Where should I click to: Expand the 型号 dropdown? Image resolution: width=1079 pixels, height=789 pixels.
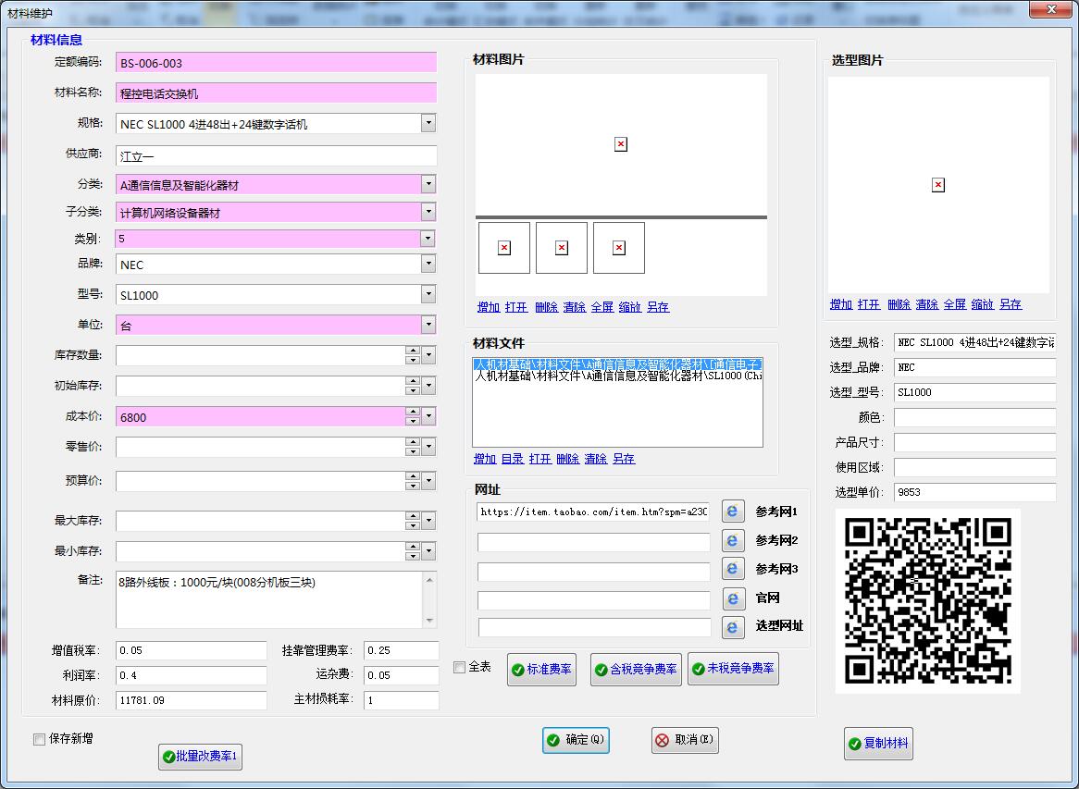click(428, 294)
